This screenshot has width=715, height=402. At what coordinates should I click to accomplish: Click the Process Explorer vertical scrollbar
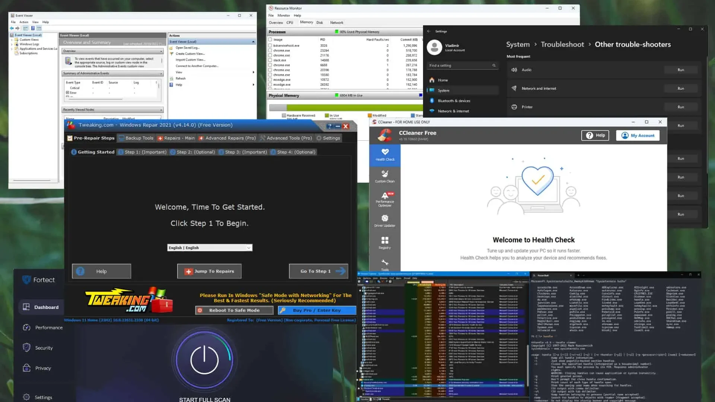click(527, 365)
